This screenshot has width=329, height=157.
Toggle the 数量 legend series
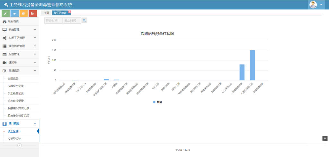pos(157,102)
